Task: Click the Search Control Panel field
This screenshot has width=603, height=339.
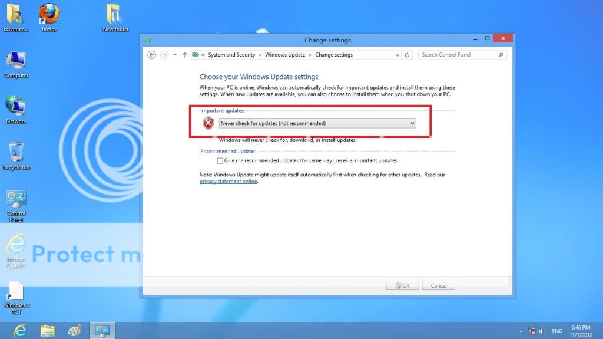Action: tap(458, 55)
